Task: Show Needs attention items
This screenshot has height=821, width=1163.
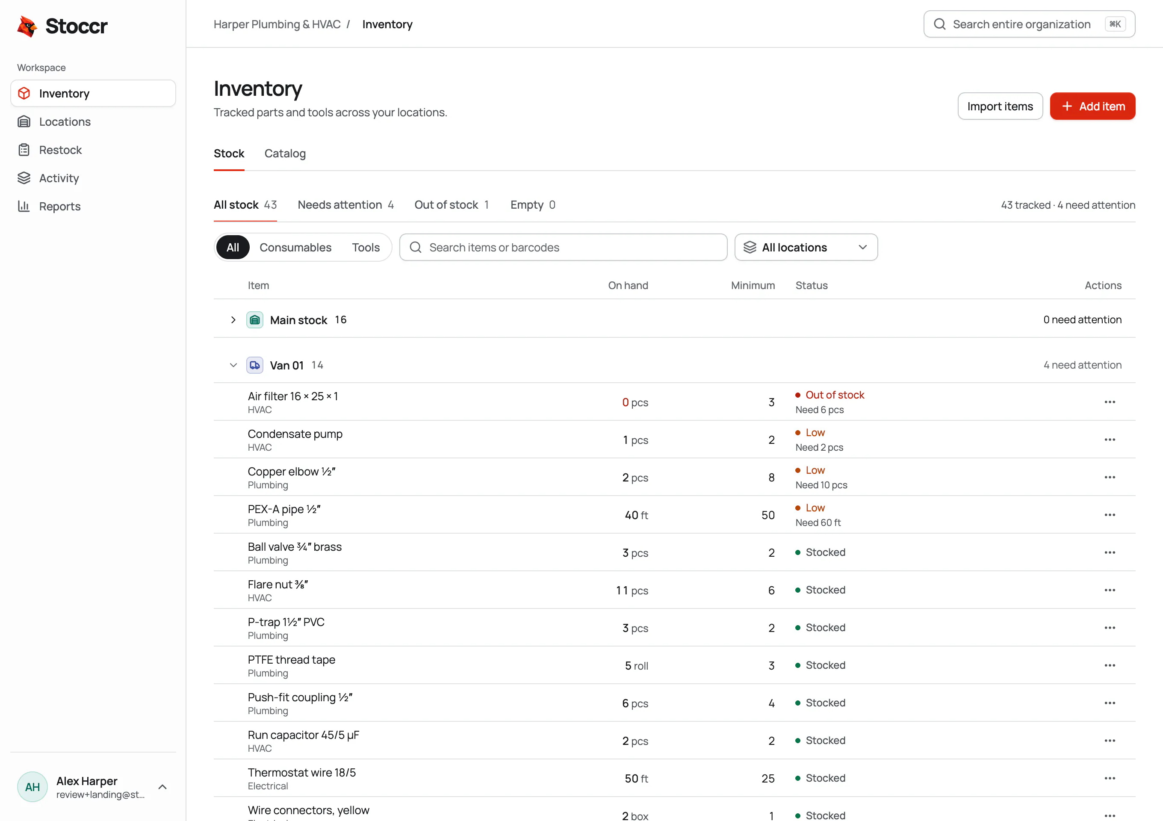Action: click(345, 205)
